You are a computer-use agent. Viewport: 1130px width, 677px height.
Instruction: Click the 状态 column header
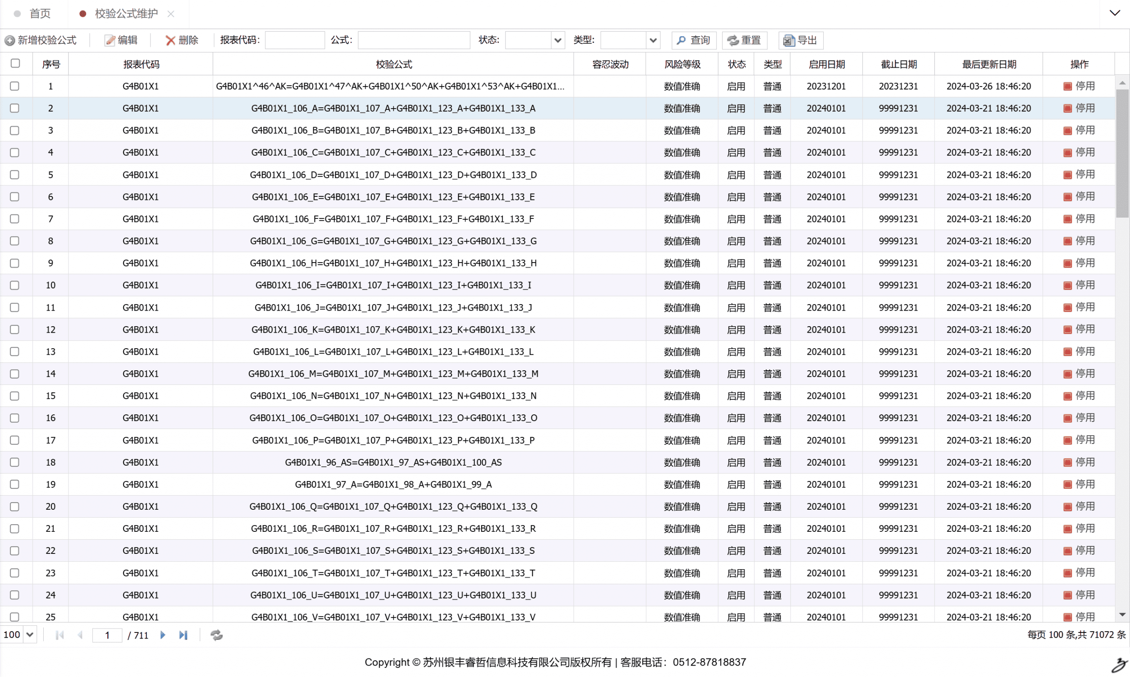click(736, 64)
